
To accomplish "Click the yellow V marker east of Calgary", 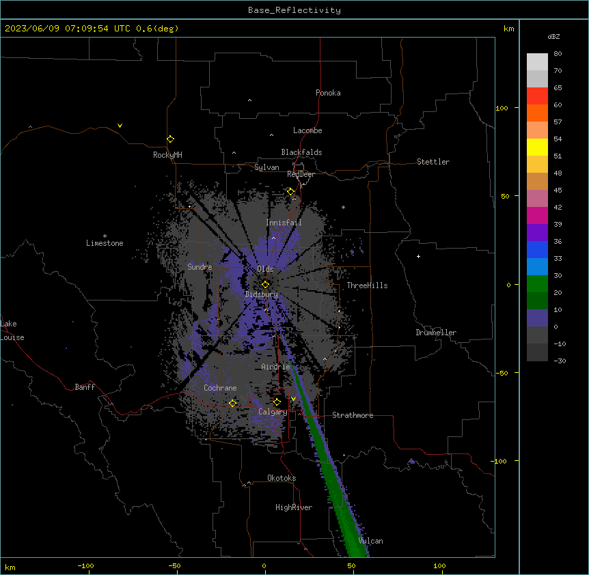I will coord(293,399).
